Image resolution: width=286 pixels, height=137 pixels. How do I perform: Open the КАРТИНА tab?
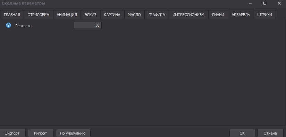(112, 15)
